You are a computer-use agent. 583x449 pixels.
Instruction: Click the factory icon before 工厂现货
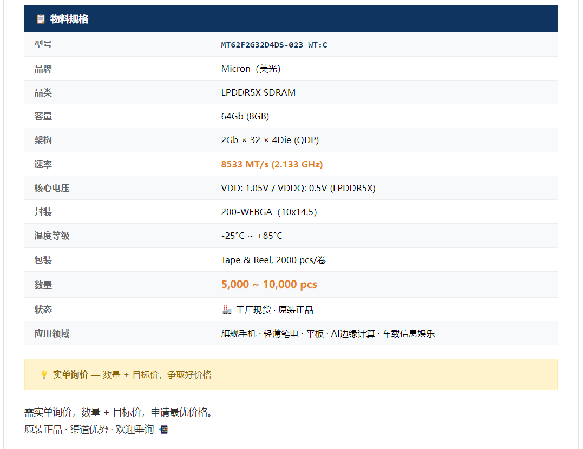(x=227, y=310)
